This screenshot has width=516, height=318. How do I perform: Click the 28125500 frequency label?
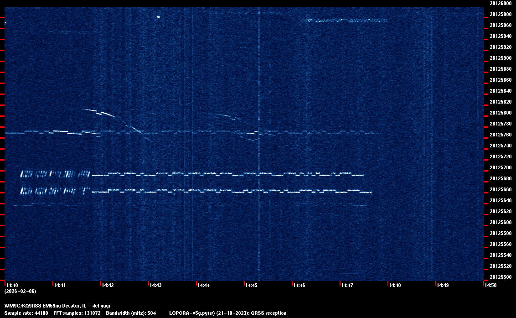click(x=500, y=277)
